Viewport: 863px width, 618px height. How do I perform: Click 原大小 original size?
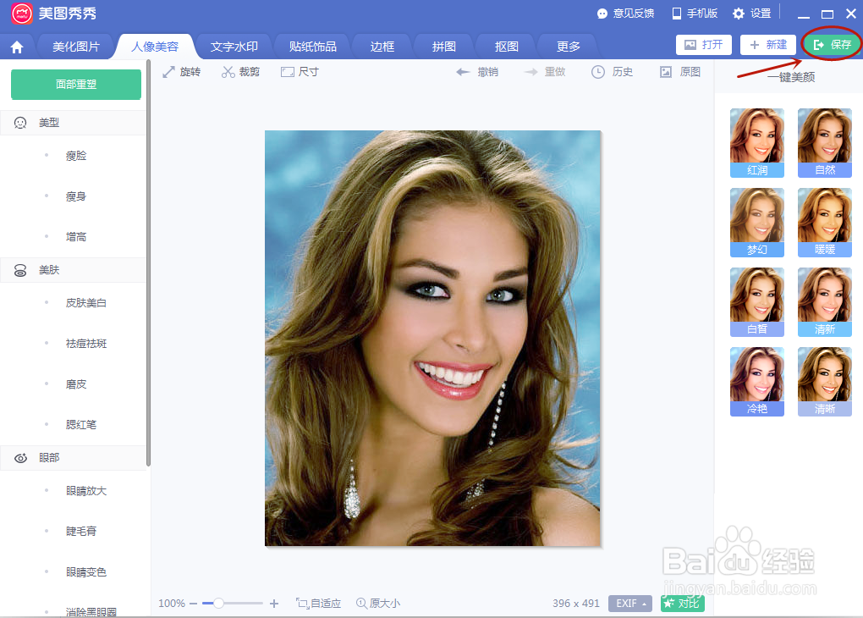(378, 603)
